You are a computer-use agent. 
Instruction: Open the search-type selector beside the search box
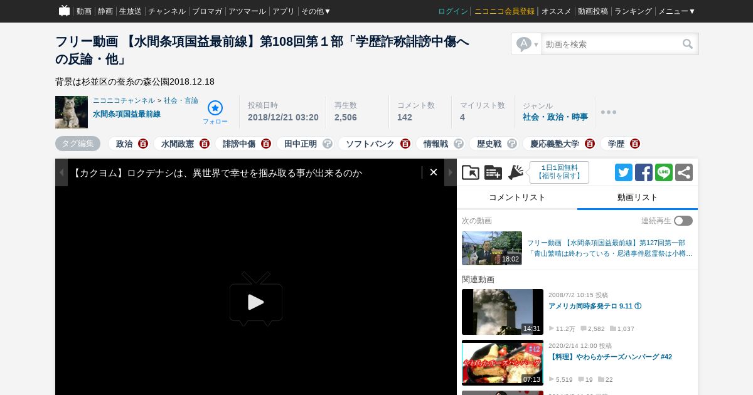527,44
